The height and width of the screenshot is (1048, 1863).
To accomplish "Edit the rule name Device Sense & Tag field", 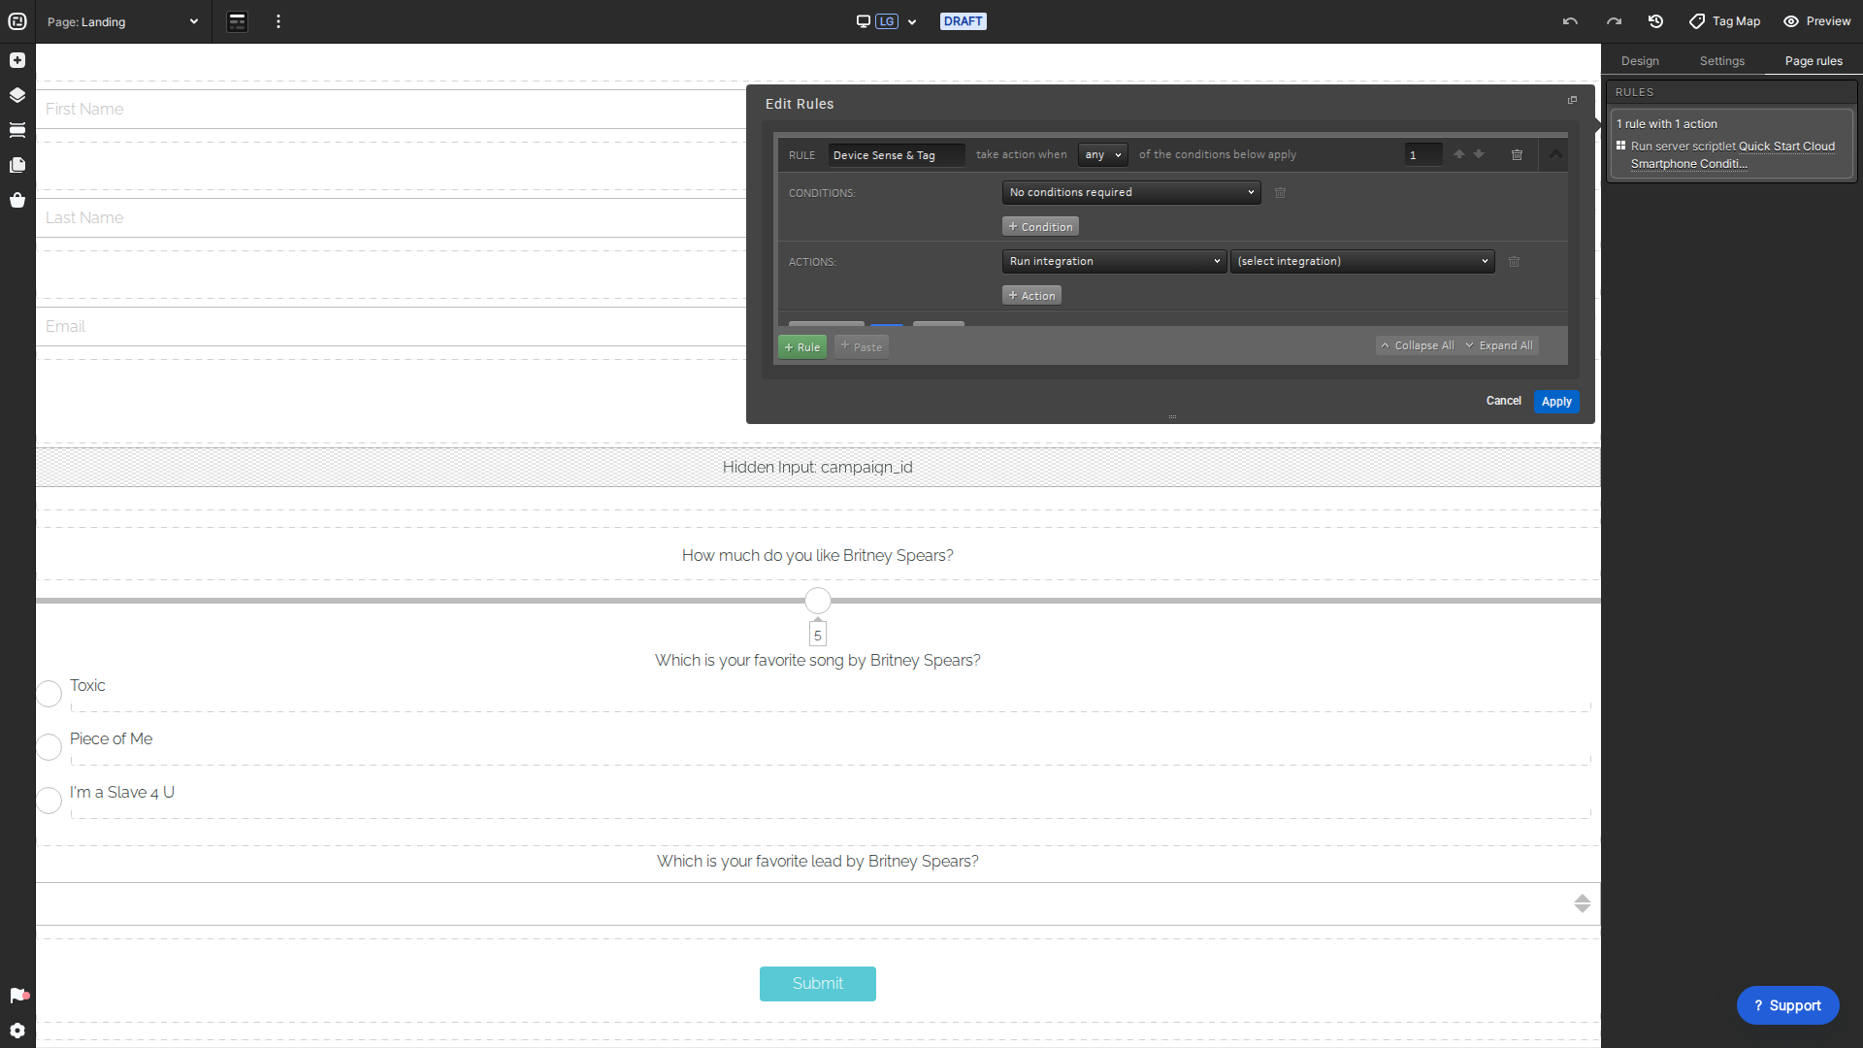I will click(896, 155).
